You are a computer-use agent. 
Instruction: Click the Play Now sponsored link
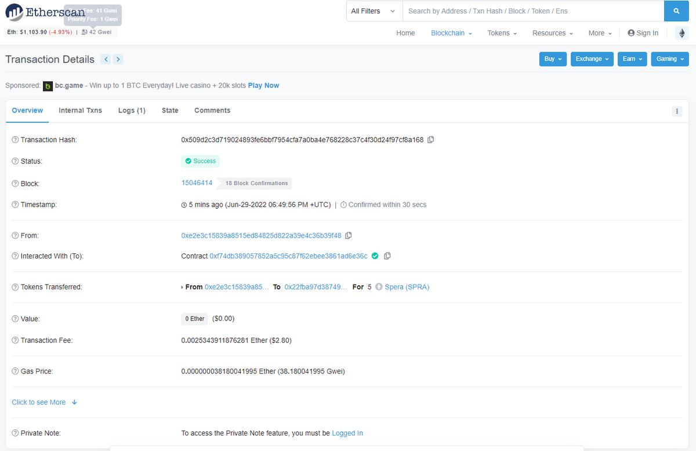(263, 85)
